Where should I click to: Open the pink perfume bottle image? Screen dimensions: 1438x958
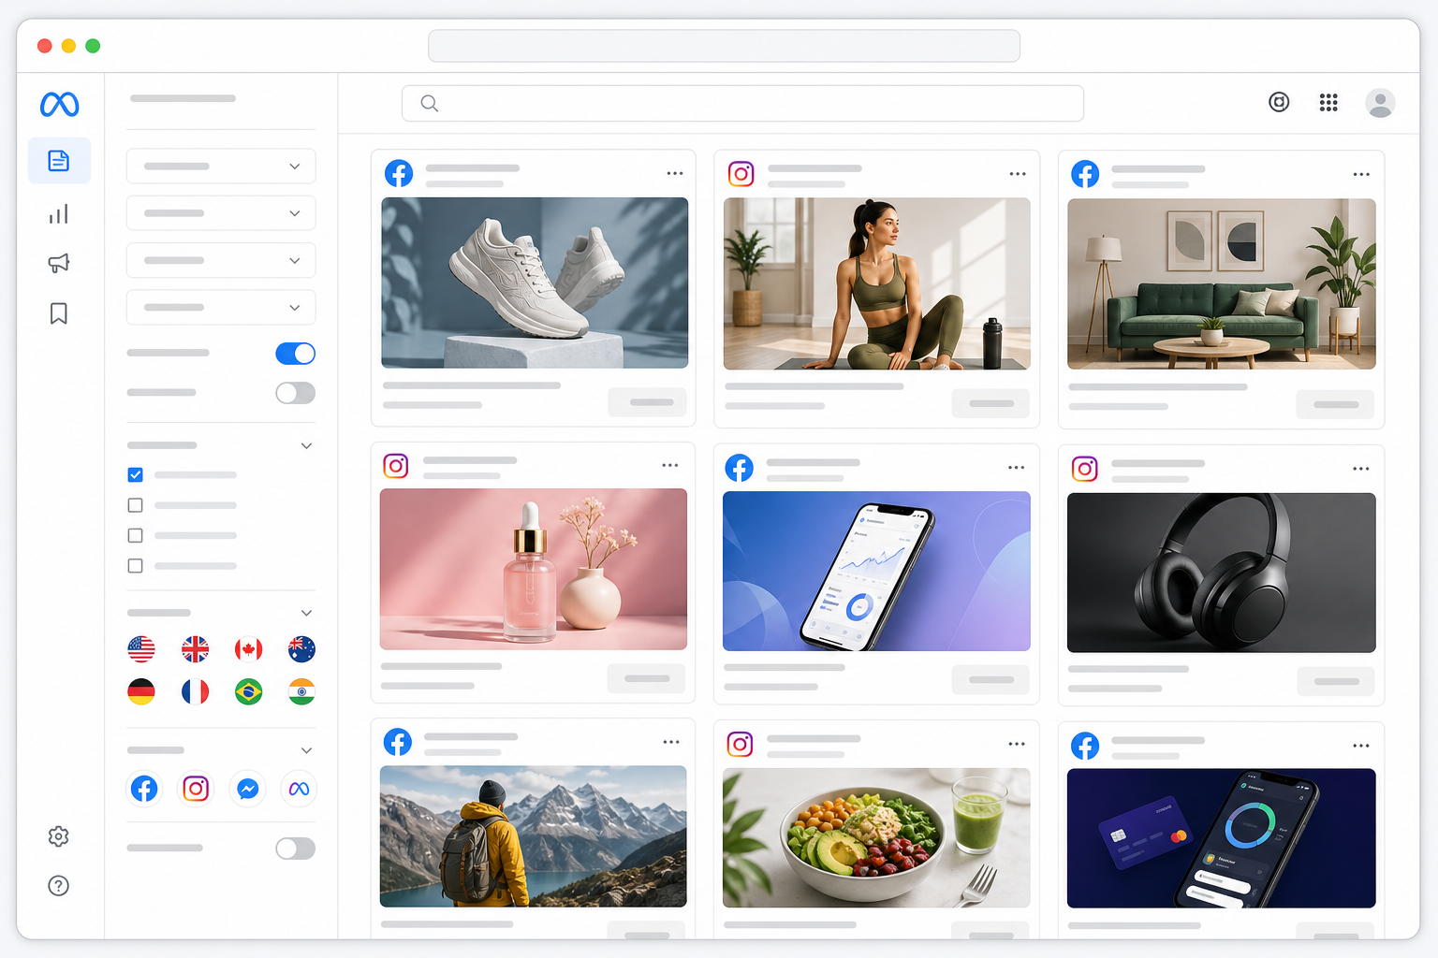534,569
